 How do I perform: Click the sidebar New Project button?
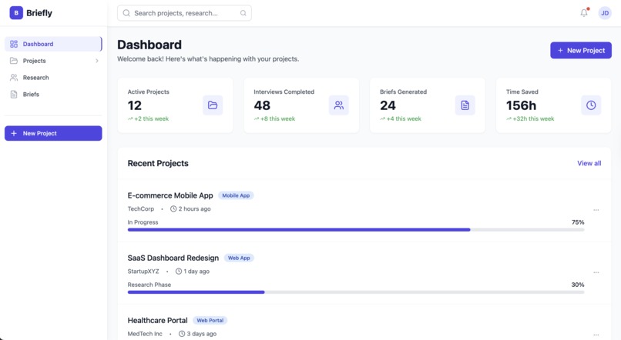[x=53, y=133]
